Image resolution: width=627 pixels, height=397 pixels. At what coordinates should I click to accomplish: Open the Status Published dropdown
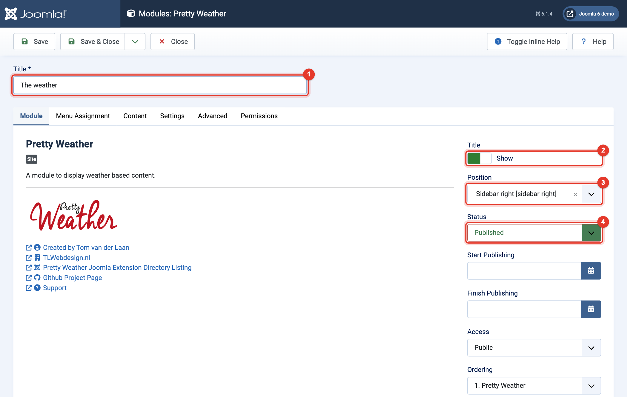click(x=534, y=233)
